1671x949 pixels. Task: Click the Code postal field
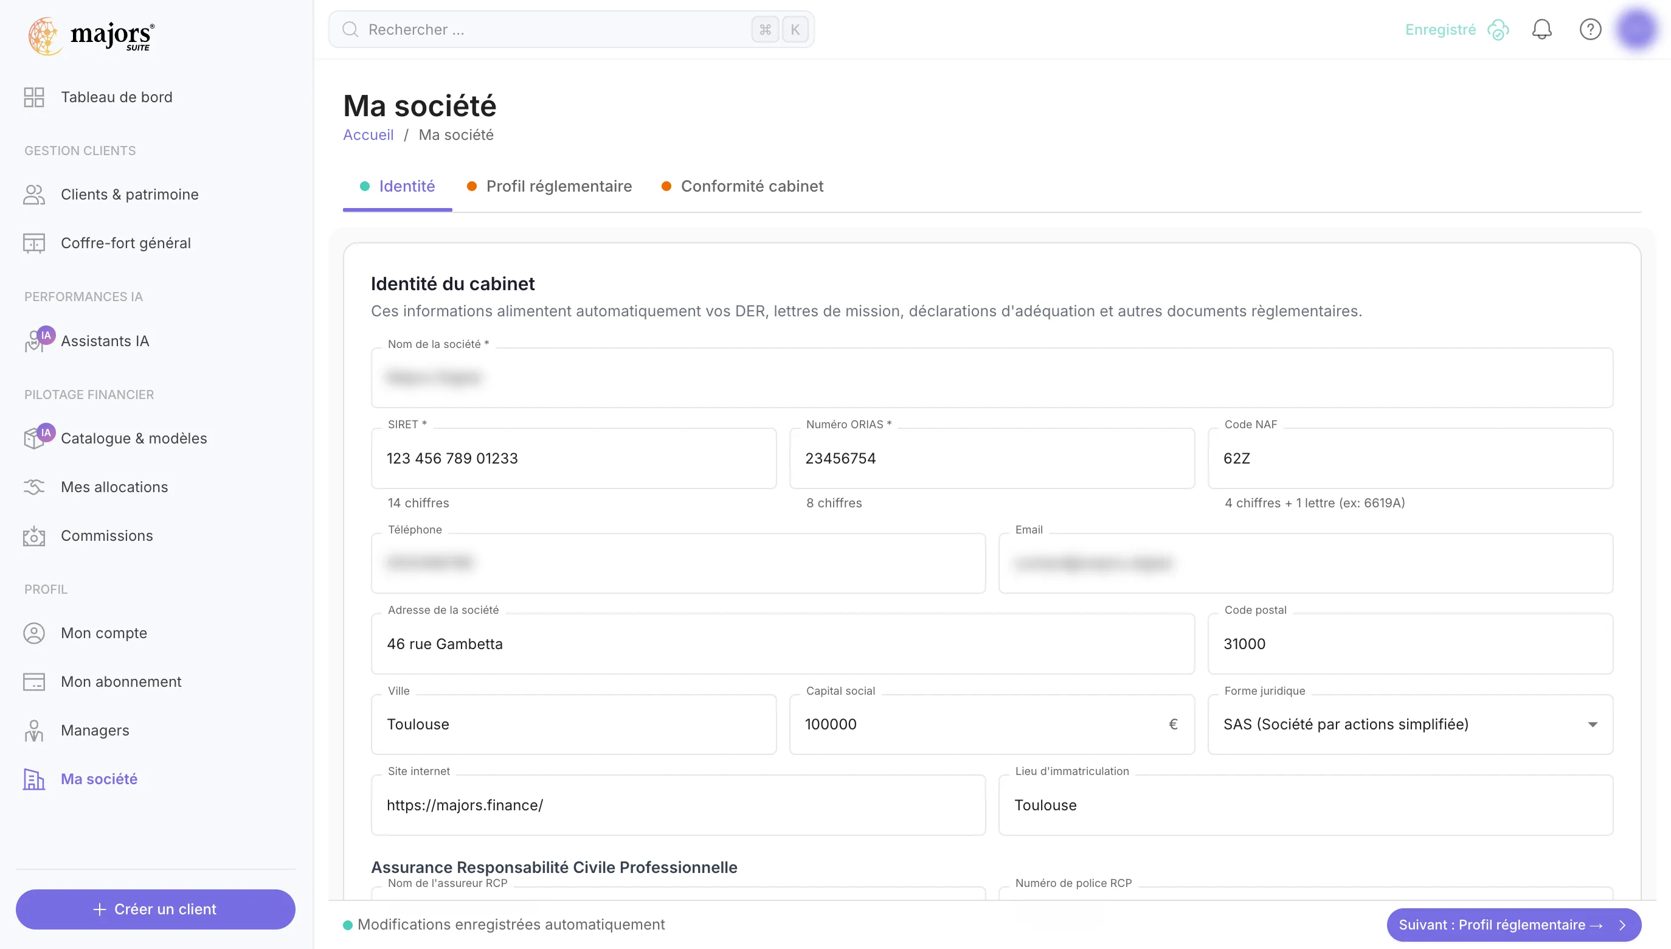[1410, 644]
